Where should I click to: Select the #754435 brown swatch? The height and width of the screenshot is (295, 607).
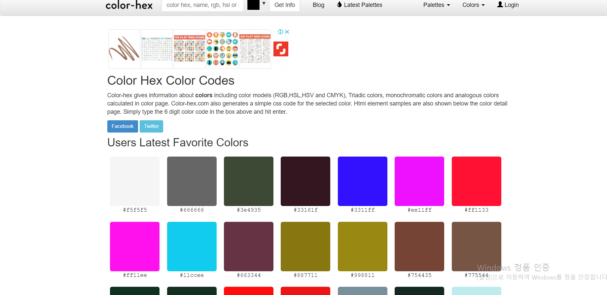point(419,247)
